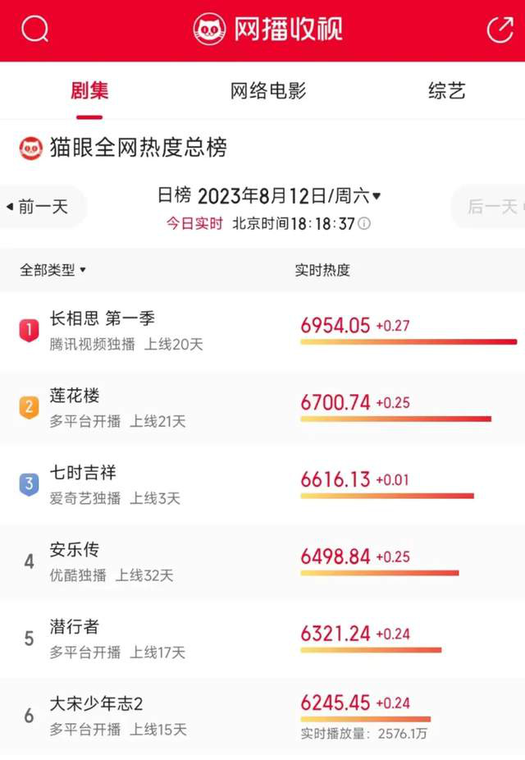Tap the info icon after Beijing time
This screenshot has height=760, width=525.
(365, 223)
